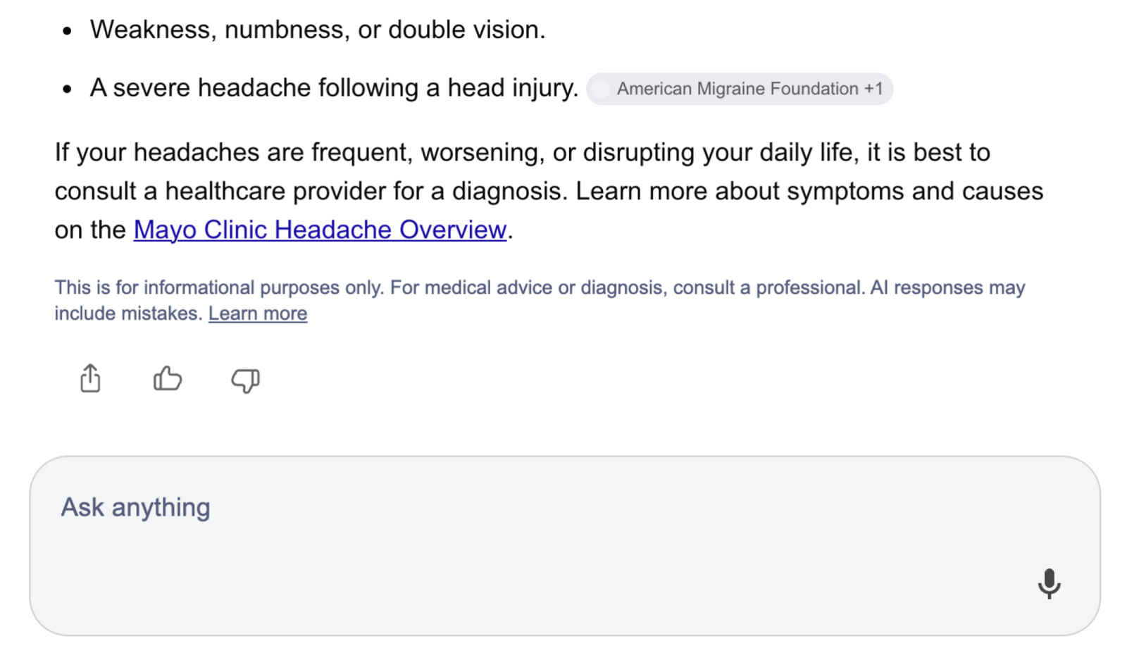Click the bullet about weakness, numbness, double vision
The height and width of the screenshot is (672, 1127).
tap(318, 30)
